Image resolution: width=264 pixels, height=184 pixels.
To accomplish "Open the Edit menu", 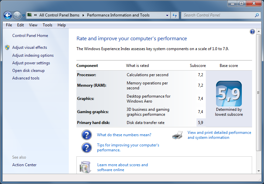I will pos(21,25).
